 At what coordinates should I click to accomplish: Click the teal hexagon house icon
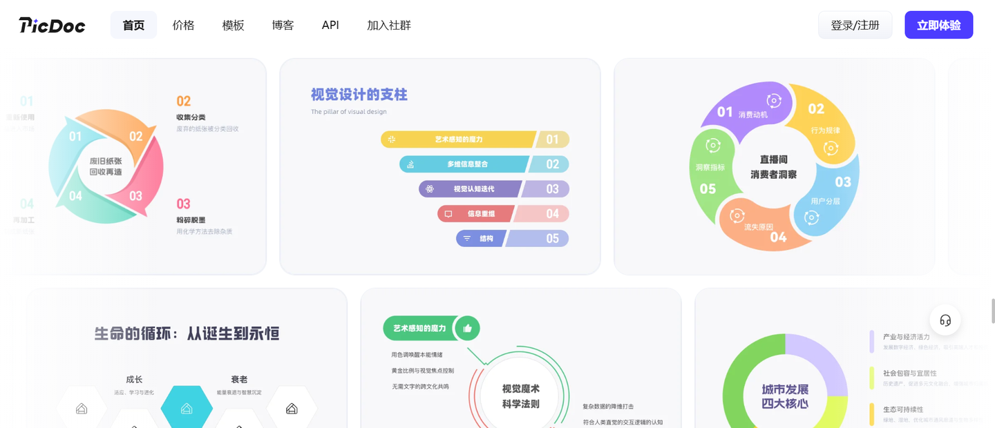click(187, 409)
